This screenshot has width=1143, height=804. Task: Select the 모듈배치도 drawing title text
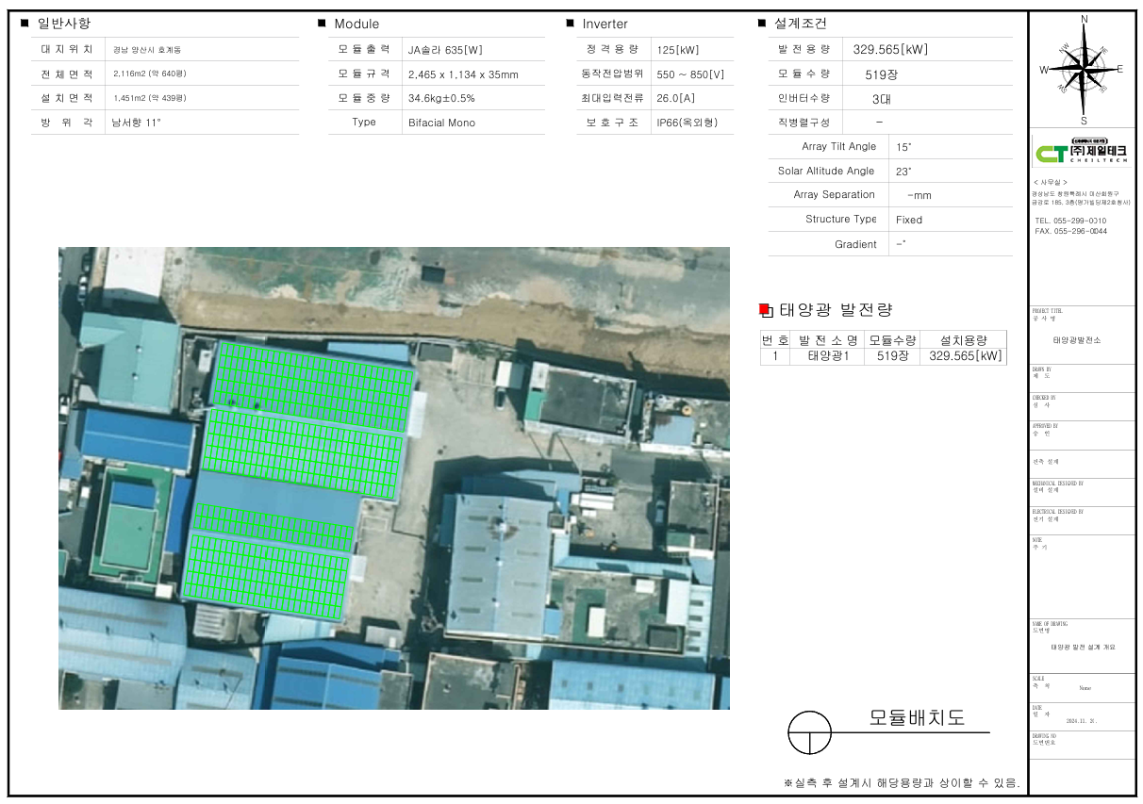(916, 718)
